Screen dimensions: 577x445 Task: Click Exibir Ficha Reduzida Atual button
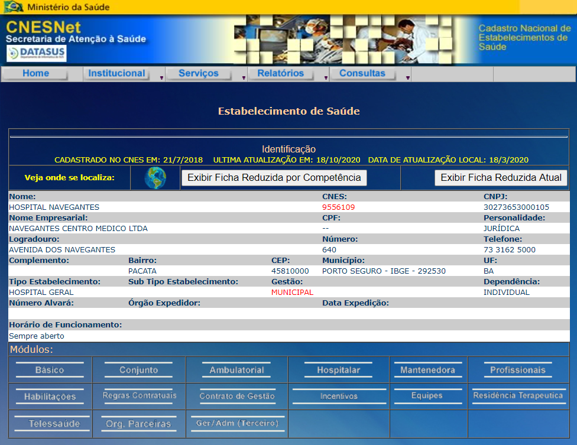click(x=501, y=178)
